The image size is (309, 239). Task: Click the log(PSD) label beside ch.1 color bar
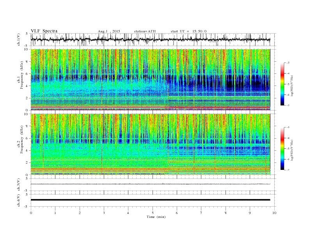click(x=293, y=85)
